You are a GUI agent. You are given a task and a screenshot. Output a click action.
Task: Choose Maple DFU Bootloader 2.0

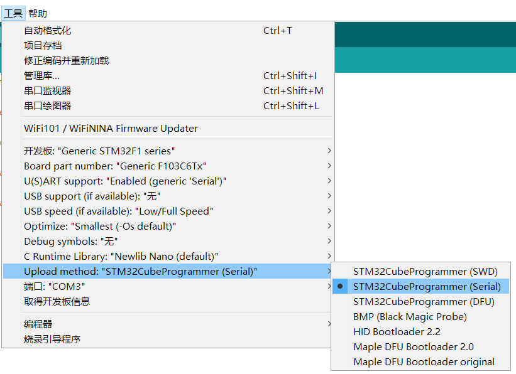click(x=413, y=346)
